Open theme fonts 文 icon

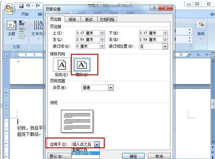tap(22, 30)
